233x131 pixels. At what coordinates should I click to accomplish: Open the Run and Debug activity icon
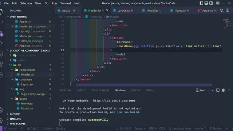coord(1,43)
